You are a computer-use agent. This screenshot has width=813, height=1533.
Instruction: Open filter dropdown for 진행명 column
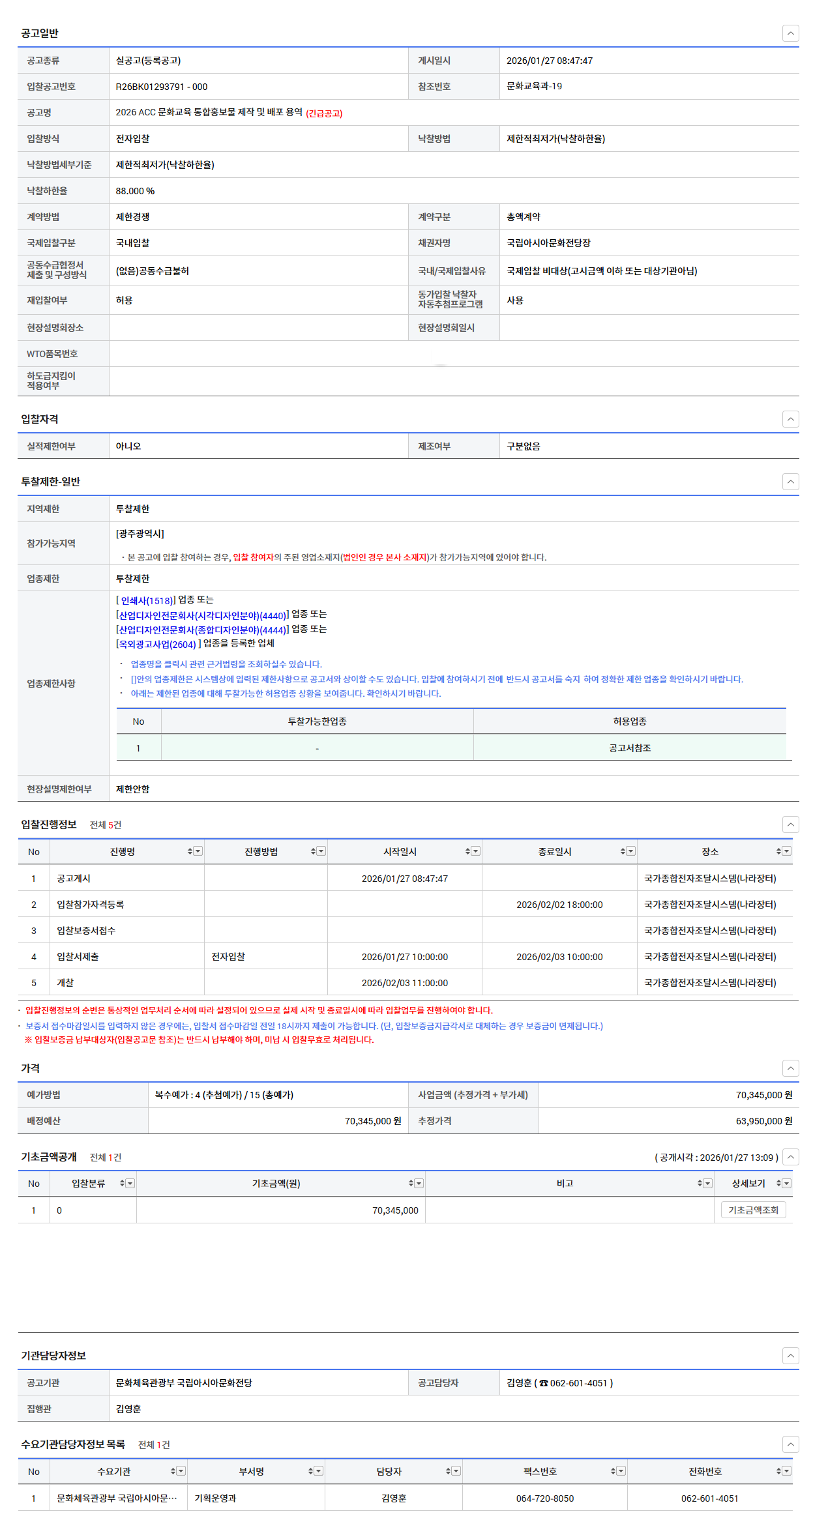tap(198, 851)
